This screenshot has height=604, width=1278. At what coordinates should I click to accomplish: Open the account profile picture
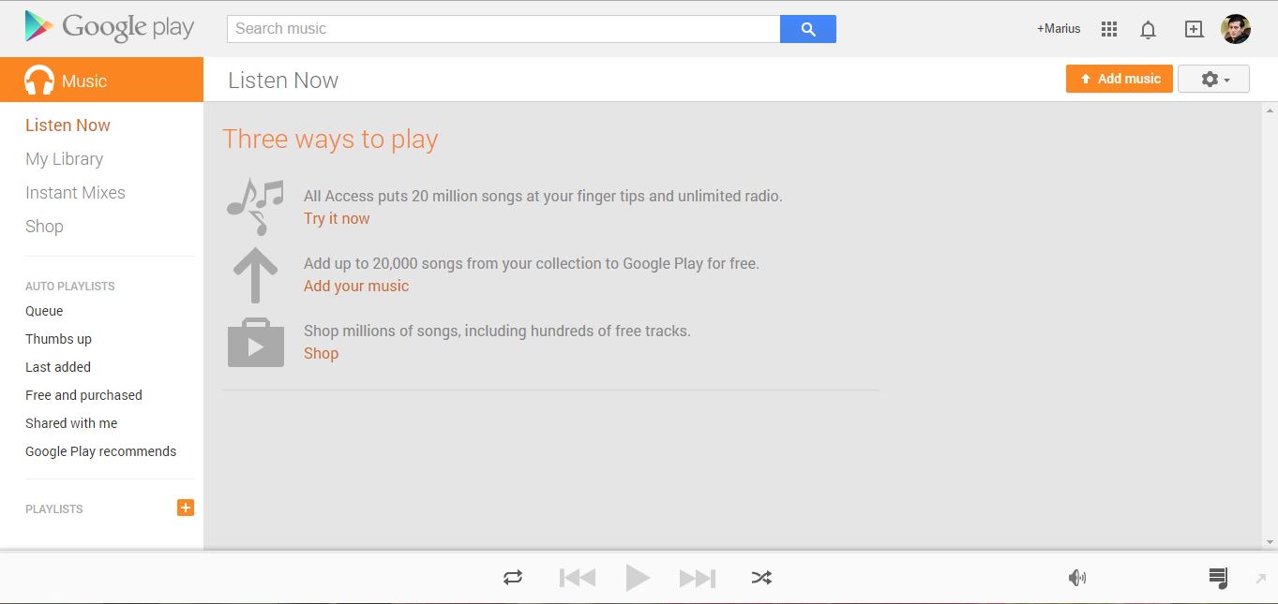point(1236,29)
